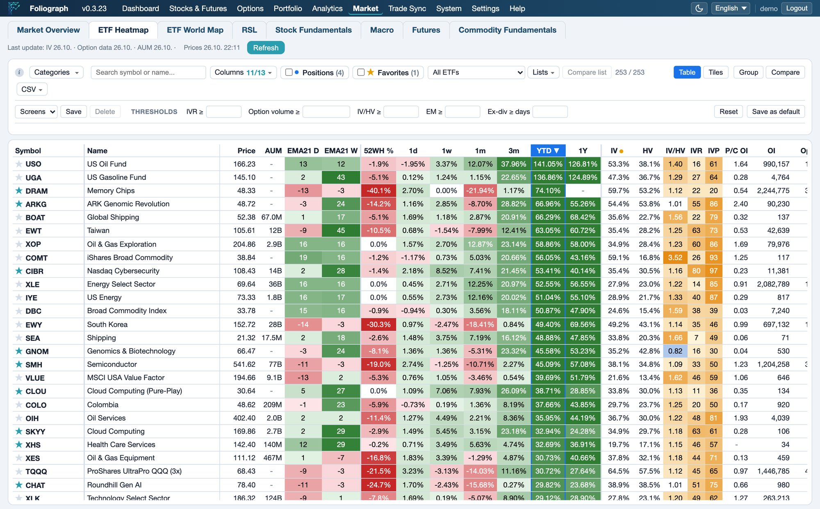This screenshot has width=820, height=509.
Task: Open the Screens select box
Action: [x=36, y=112]
